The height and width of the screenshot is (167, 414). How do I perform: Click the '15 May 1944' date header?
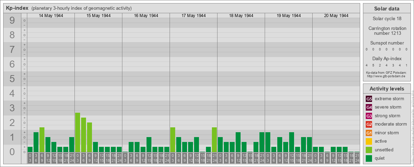pyautogui.click(x=99, y=16)
